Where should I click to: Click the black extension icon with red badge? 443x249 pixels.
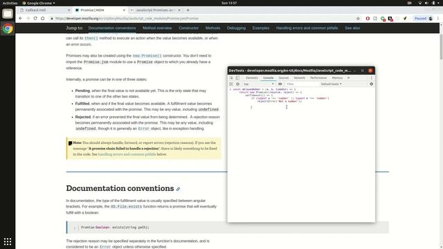(390, 19)
